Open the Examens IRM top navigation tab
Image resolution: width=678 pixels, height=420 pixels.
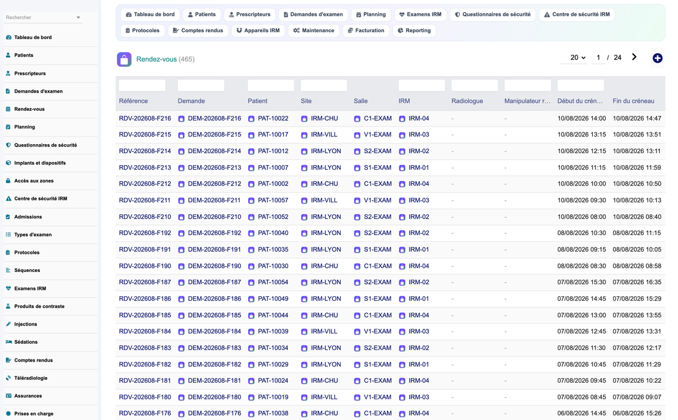click(x=420, y=15)
